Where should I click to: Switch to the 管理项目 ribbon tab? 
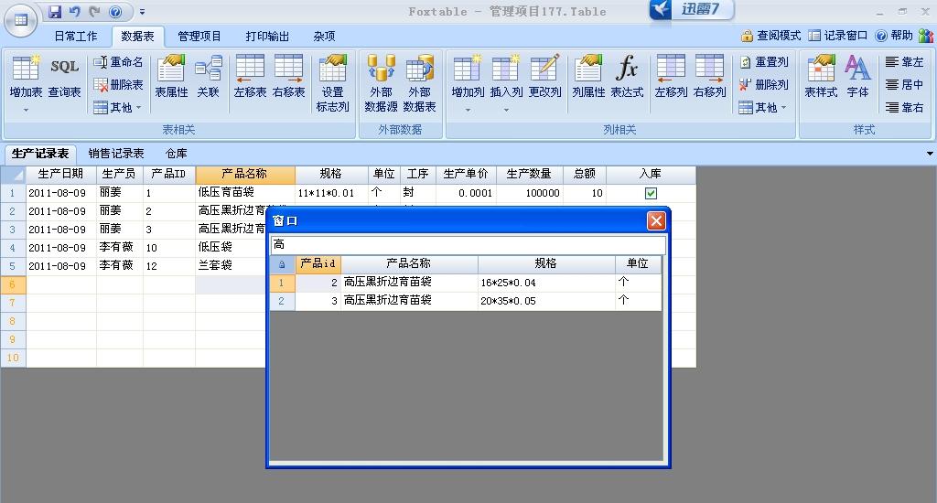[x=199, y=37]
